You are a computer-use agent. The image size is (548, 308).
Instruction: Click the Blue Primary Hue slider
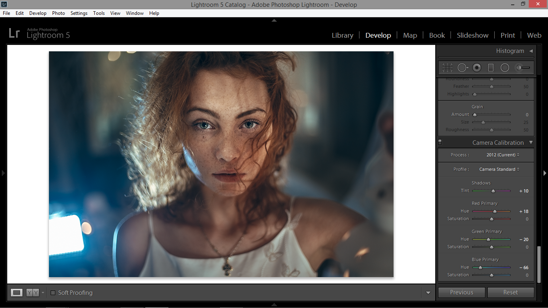491,267
